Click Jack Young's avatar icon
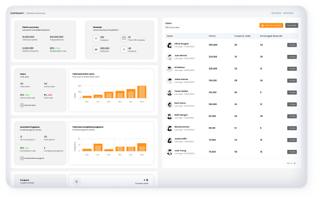Image resolution: width=319 pixels, height=200 pixels. pyautogui.click(x=169, y=152)
